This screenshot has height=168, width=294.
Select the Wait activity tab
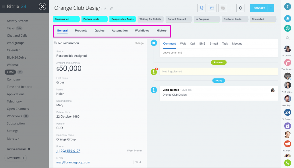[x=183, y=44]
